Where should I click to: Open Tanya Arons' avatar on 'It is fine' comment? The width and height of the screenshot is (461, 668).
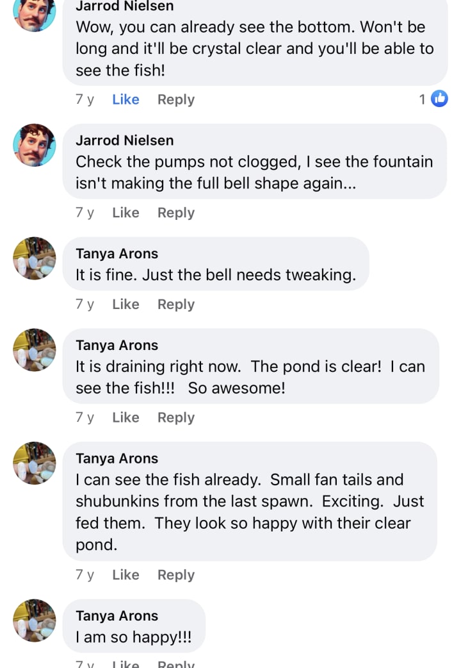pos(35,258)
